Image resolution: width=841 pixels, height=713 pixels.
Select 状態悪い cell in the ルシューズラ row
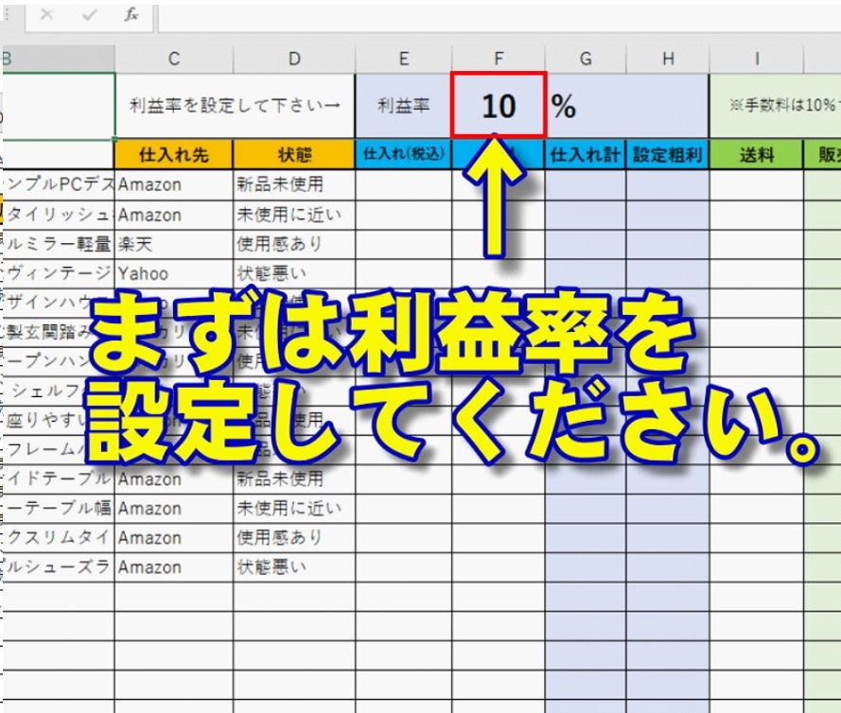tap(294, 567)
